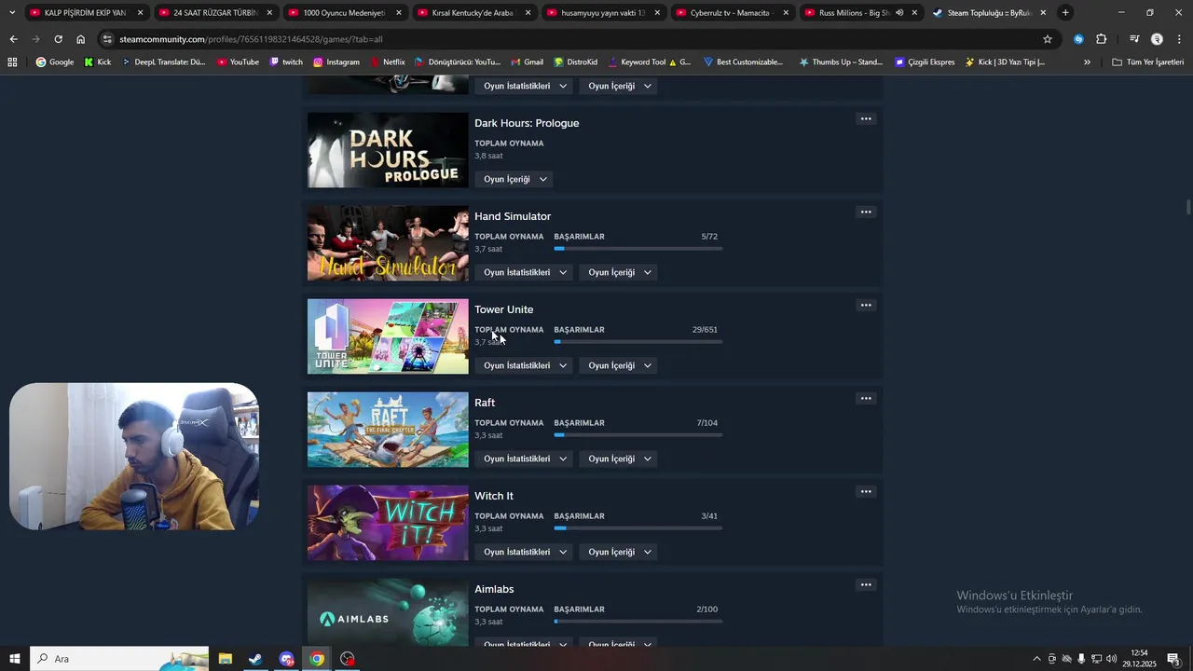Click Hand Simulator achievements progress bar

pyautogui.click(x=638, y=249)
